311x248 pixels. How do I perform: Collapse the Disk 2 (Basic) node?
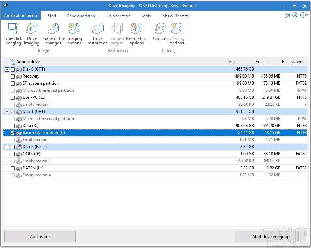point(7,147)
